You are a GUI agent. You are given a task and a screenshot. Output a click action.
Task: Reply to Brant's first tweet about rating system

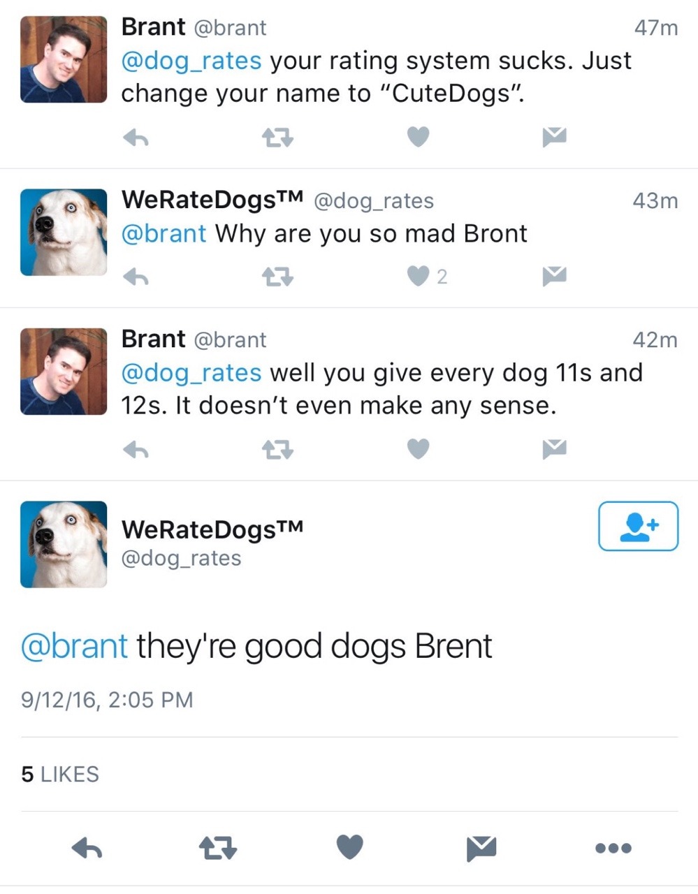pyautogui.click(x=136, y=138)
